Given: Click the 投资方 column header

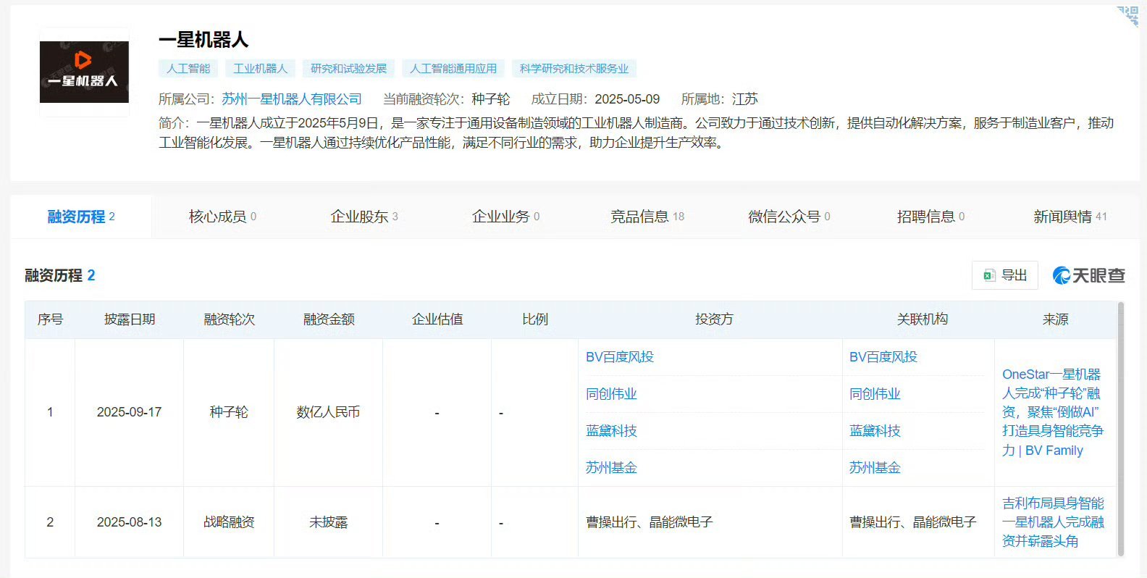Looking at the screenshot, I should 714,319.
